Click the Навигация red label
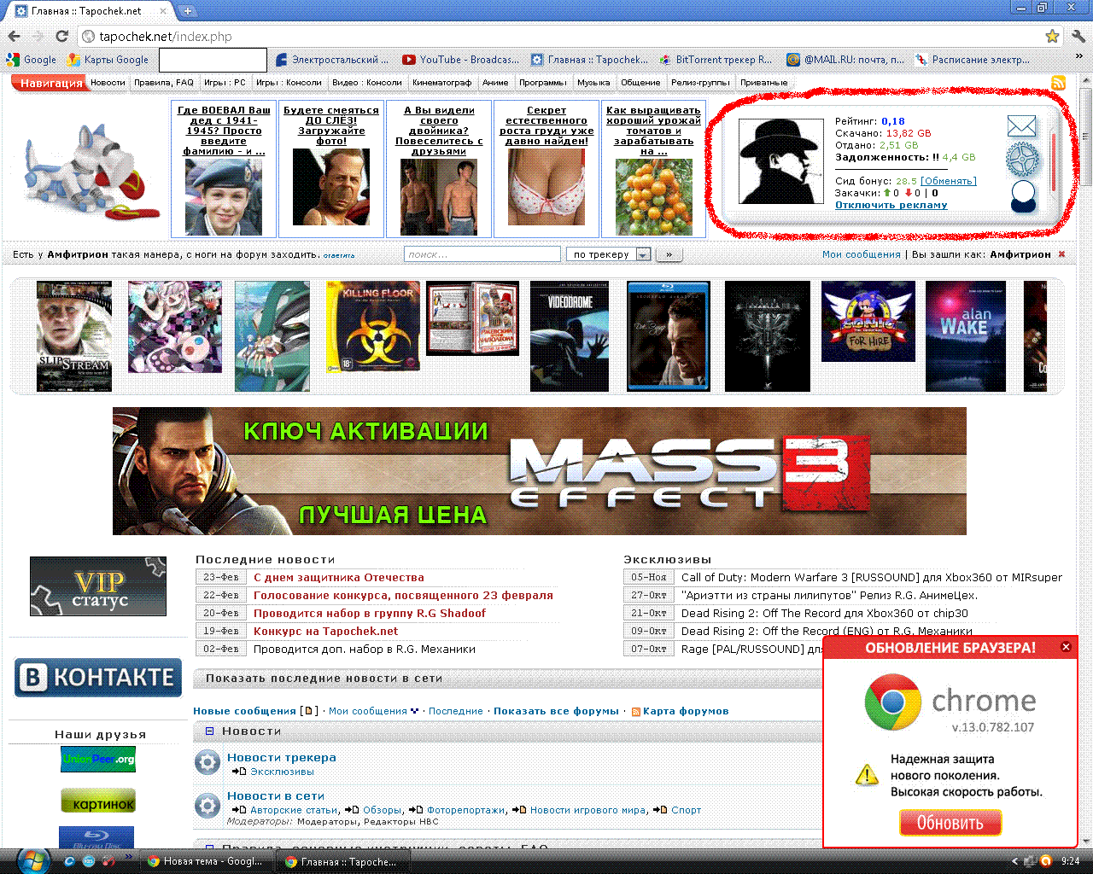This screenshot has width=1093, height=874. click(51, 83)
